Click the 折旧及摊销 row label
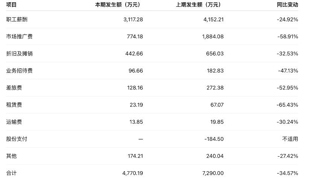 pyautogui.click(x=19, y=54)
